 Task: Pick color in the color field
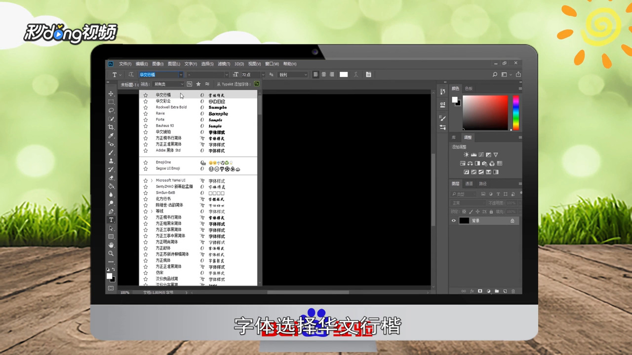(485, 112)
